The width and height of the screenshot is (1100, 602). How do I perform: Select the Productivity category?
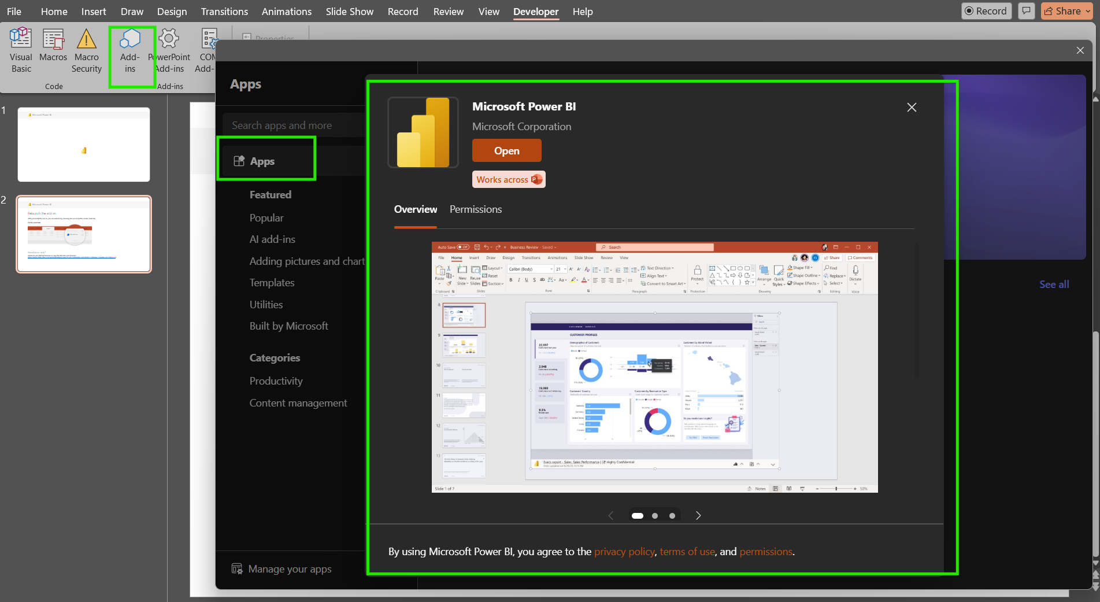click(x=276, y=381)
